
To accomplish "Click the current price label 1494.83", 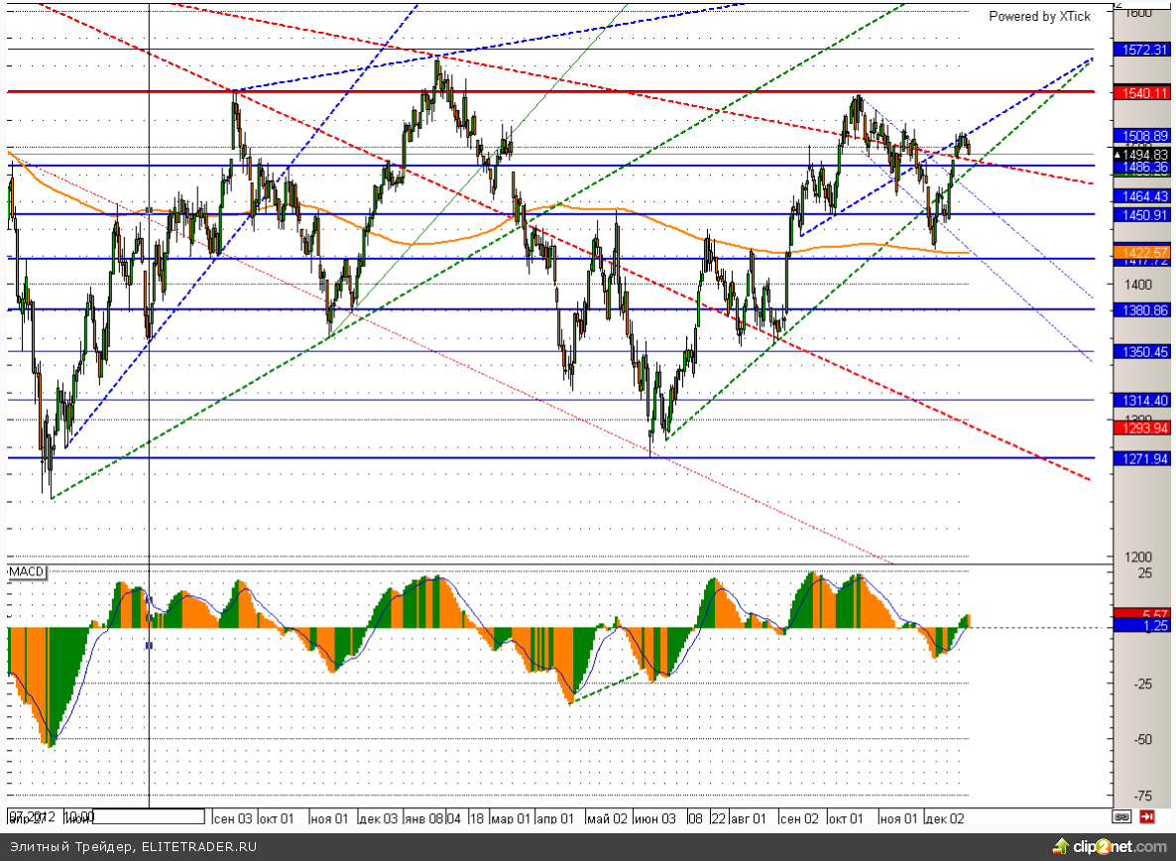I will pyautogui.click(x=1141, y=155).
